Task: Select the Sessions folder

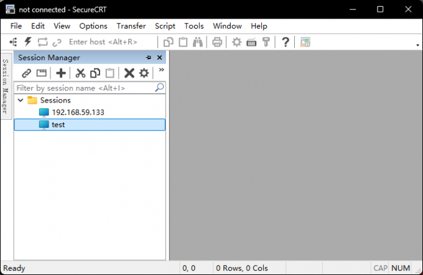Action: pos(55,101)
